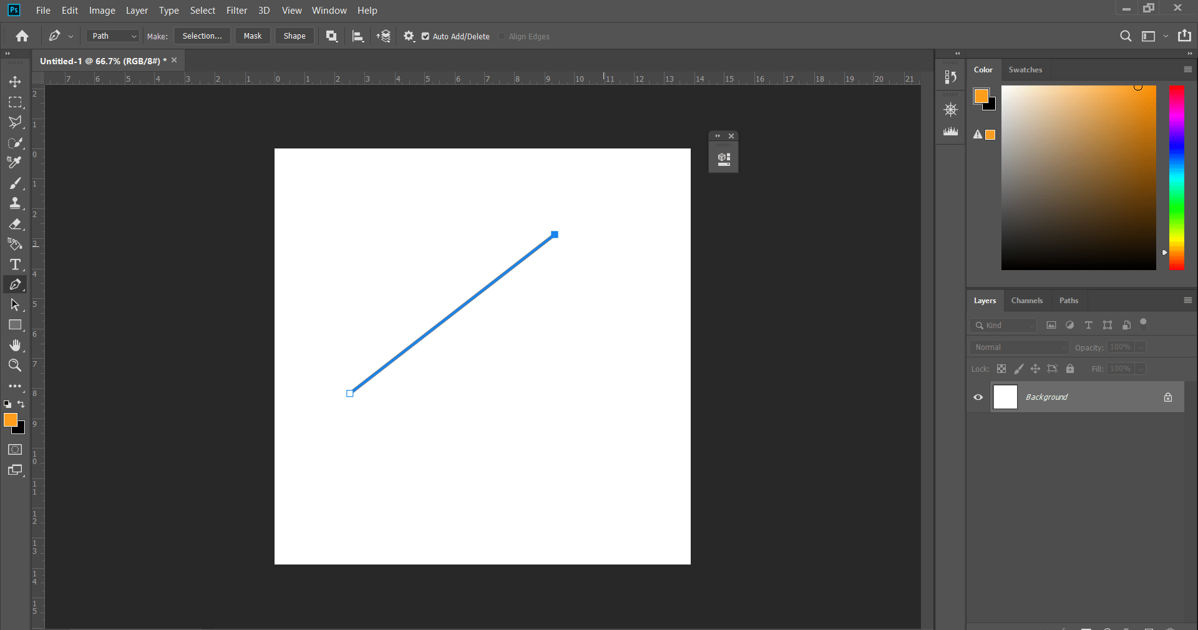Toggle prevent artboard auto-nesting lock

pyautogui.click(x=1053, y=369)
